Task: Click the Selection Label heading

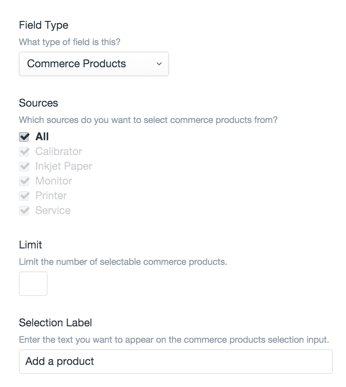Action: coord(55,323)
